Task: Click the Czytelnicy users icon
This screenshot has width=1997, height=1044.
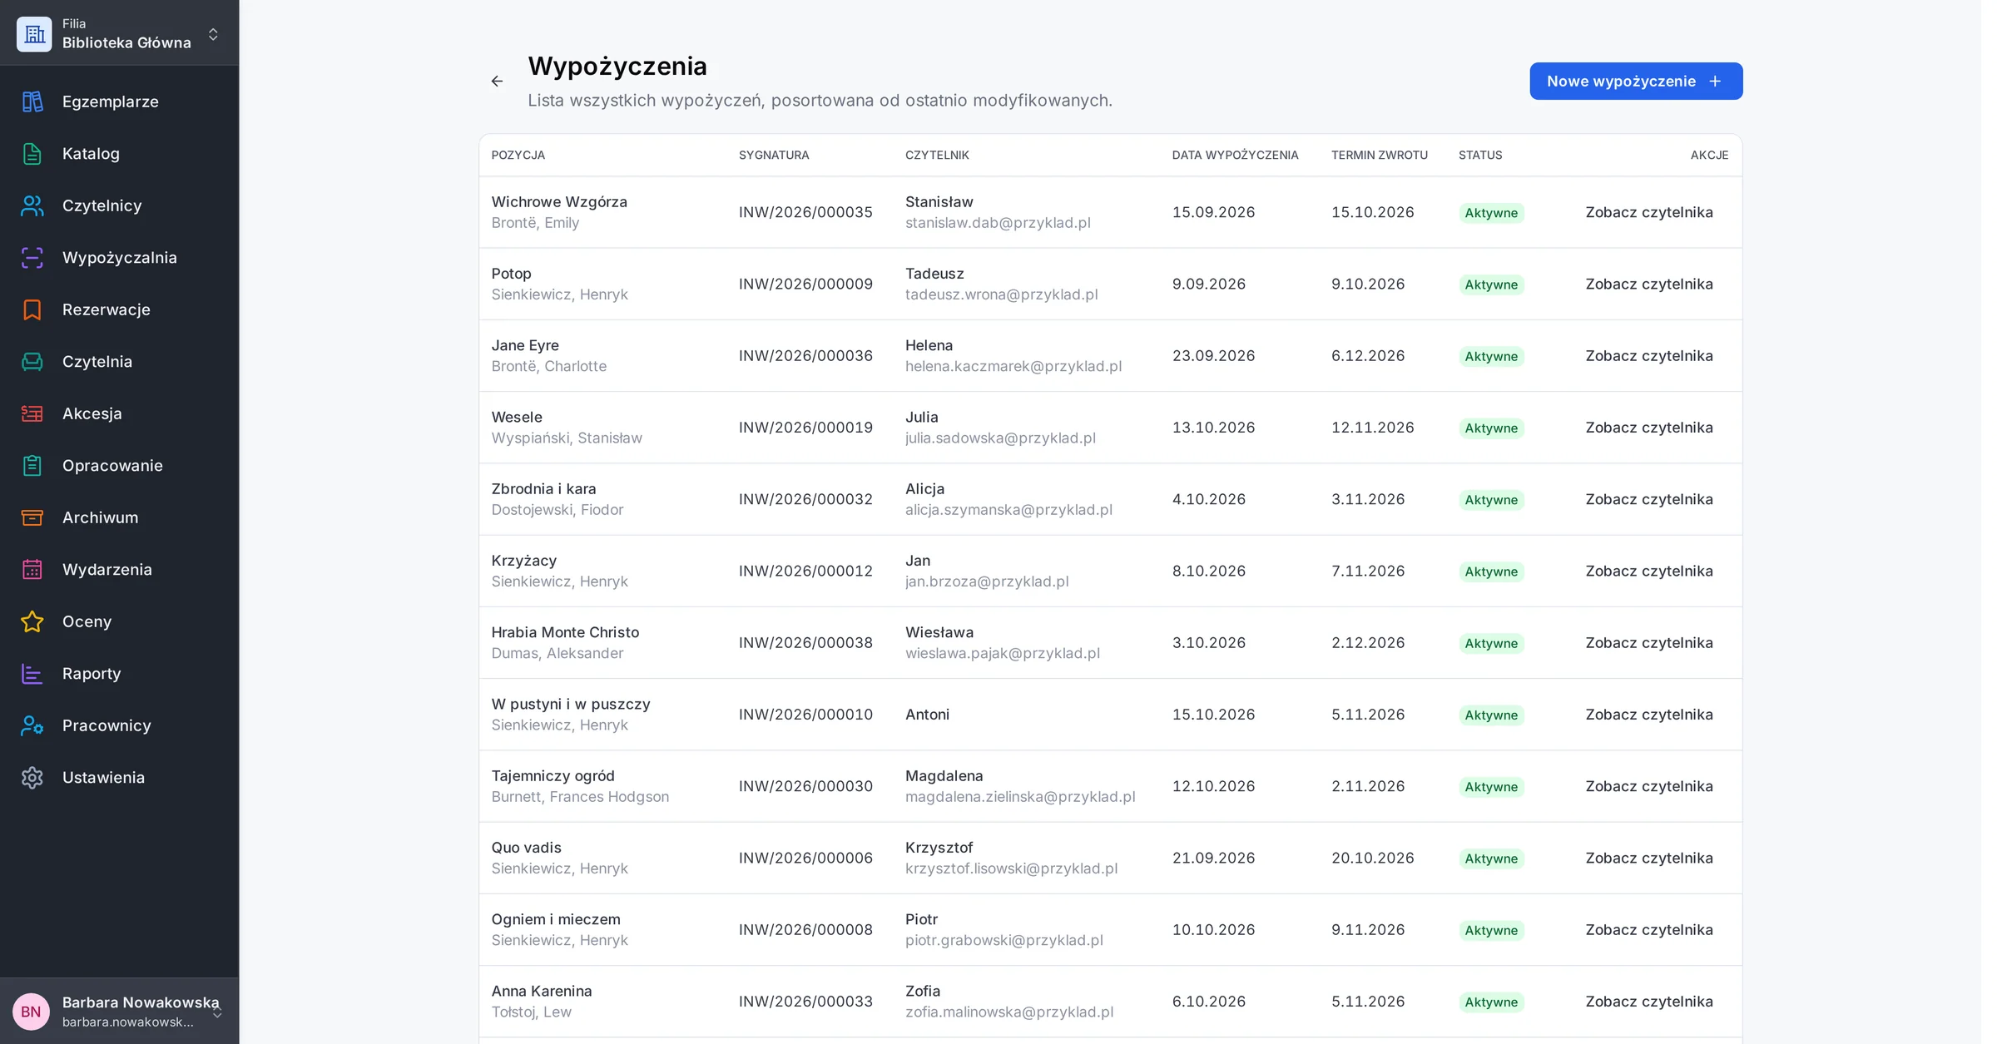Action: (32, 205)
